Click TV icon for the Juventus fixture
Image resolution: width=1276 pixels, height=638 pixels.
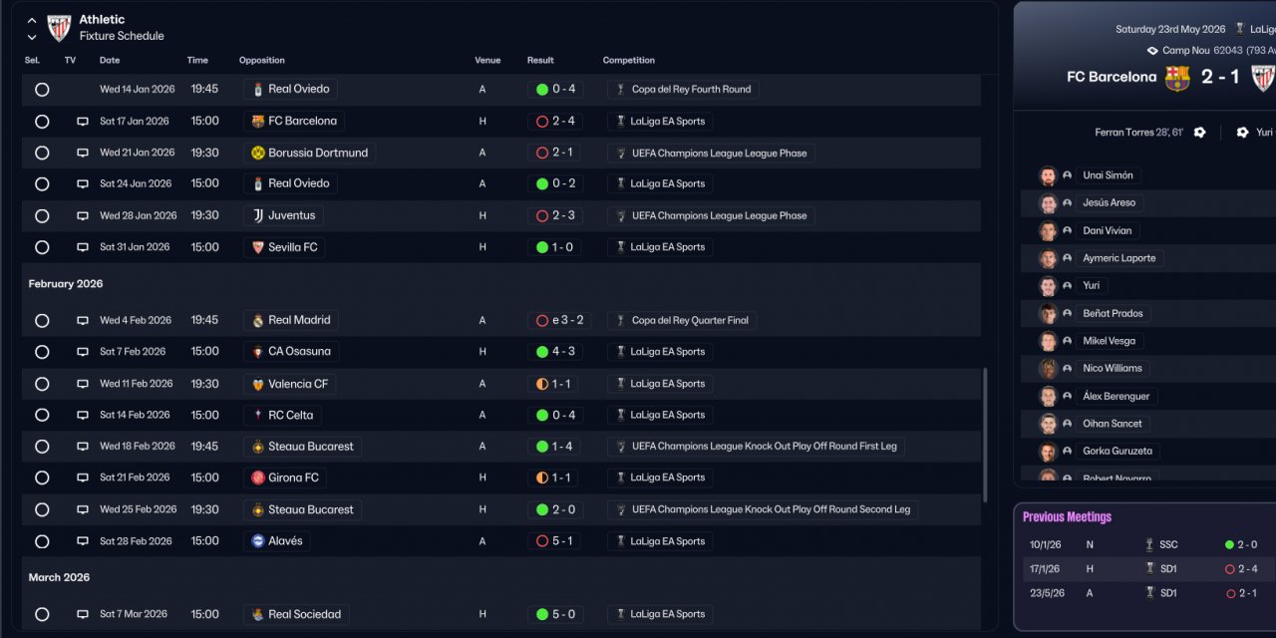tap(83, 215)
